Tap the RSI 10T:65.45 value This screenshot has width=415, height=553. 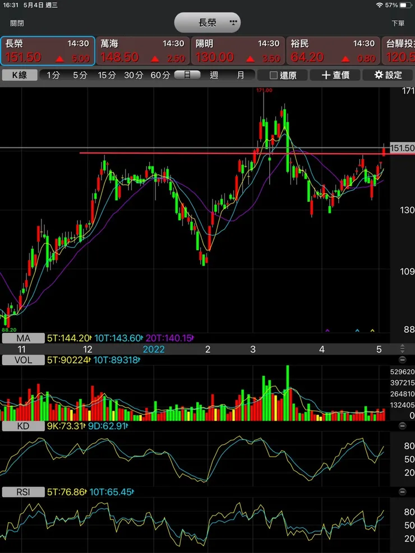tap(112, 492)
